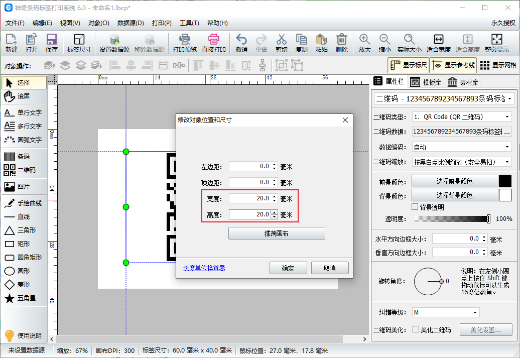Open the 纠错等级 M dropdown
This screenshot has width=520, height=358.
pos(446,312)
